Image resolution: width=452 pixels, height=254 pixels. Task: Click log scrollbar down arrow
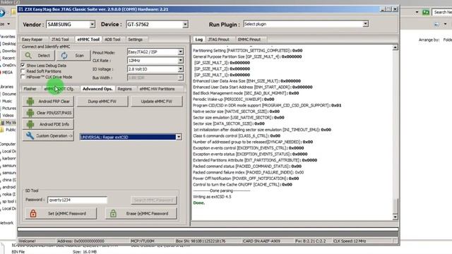click(x=395, y=217)
